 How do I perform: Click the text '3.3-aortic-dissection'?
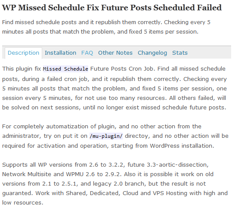tap(177, 164)
